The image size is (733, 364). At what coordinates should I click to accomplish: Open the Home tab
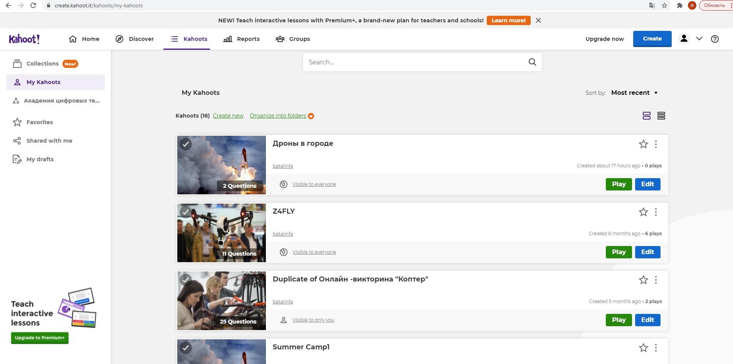coord(84,39)
